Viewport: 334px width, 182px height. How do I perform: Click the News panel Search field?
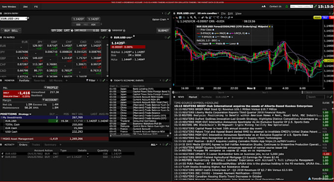[x=316, y=97]
